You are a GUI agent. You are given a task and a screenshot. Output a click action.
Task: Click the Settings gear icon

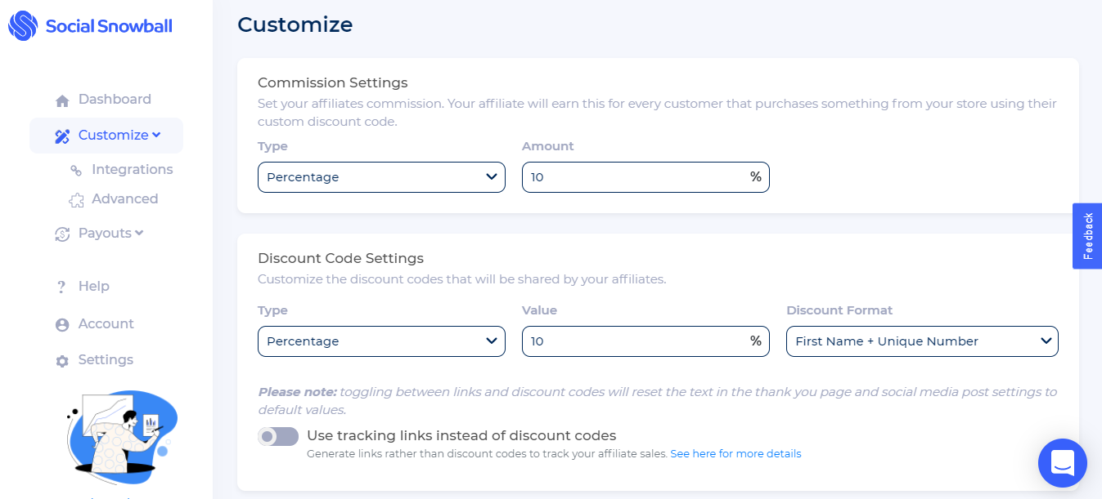62,361
